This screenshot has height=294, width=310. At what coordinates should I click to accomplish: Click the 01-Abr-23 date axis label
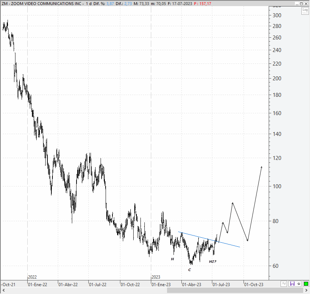[191, 285]
